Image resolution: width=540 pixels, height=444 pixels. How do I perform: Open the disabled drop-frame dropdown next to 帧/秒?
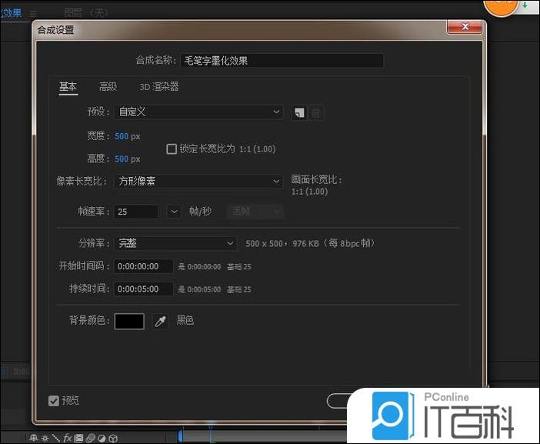(255, 212)
